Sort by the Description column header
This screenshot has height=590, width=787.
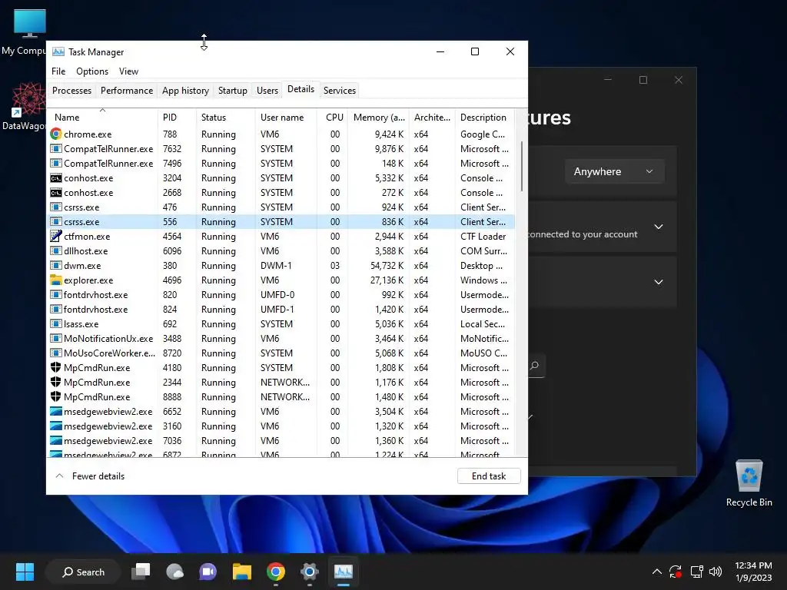coord(484,117)
